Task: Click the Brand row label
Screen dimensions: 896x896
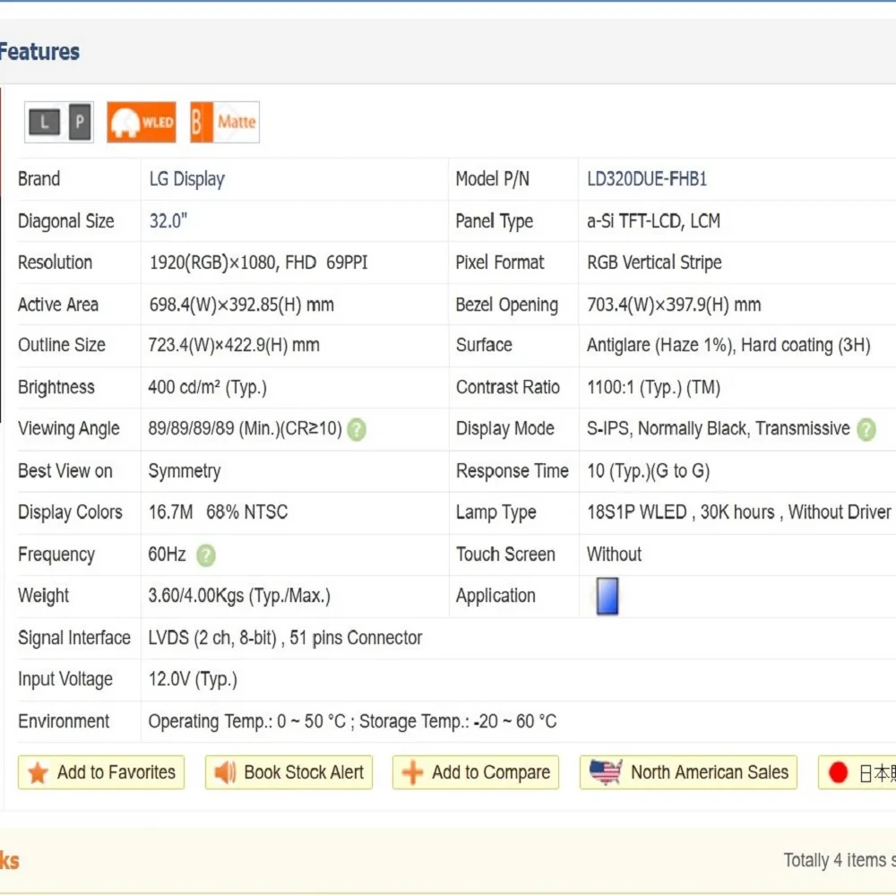Action: (39, 179)
